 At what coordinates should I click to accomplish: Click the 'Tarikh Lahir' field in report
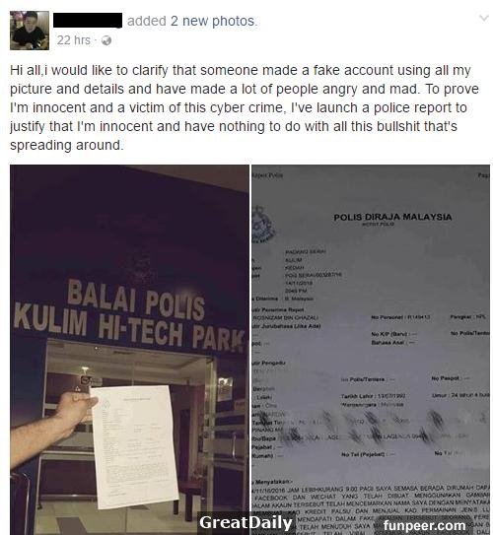[373, 396]
